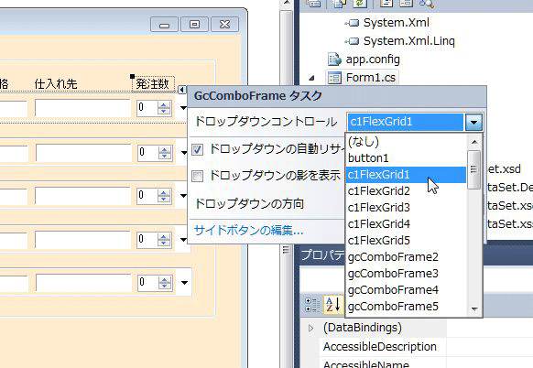The height and width of the screenshot is (368, 533).
Task: Select the 発注数 column header label
Action: click(x=153, y=84)
